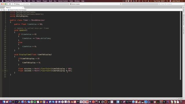Click line number 33 in the gutter
This screenshot has width=185, height=104.
tap(5, 77)
